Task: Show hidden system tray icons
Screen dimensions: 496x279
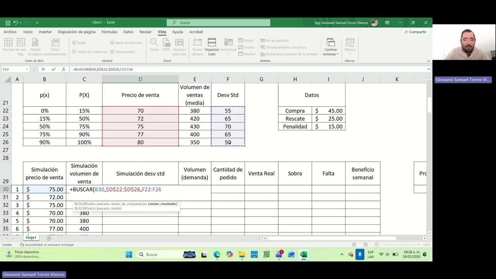Action: [342, 255]
